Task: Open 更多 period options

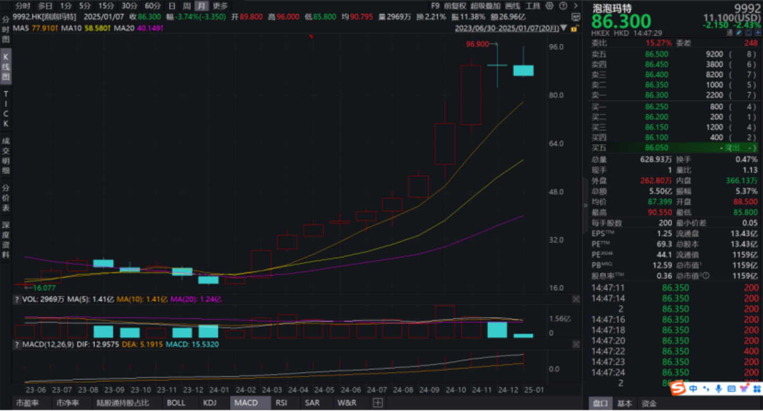Action: [220, 6]
